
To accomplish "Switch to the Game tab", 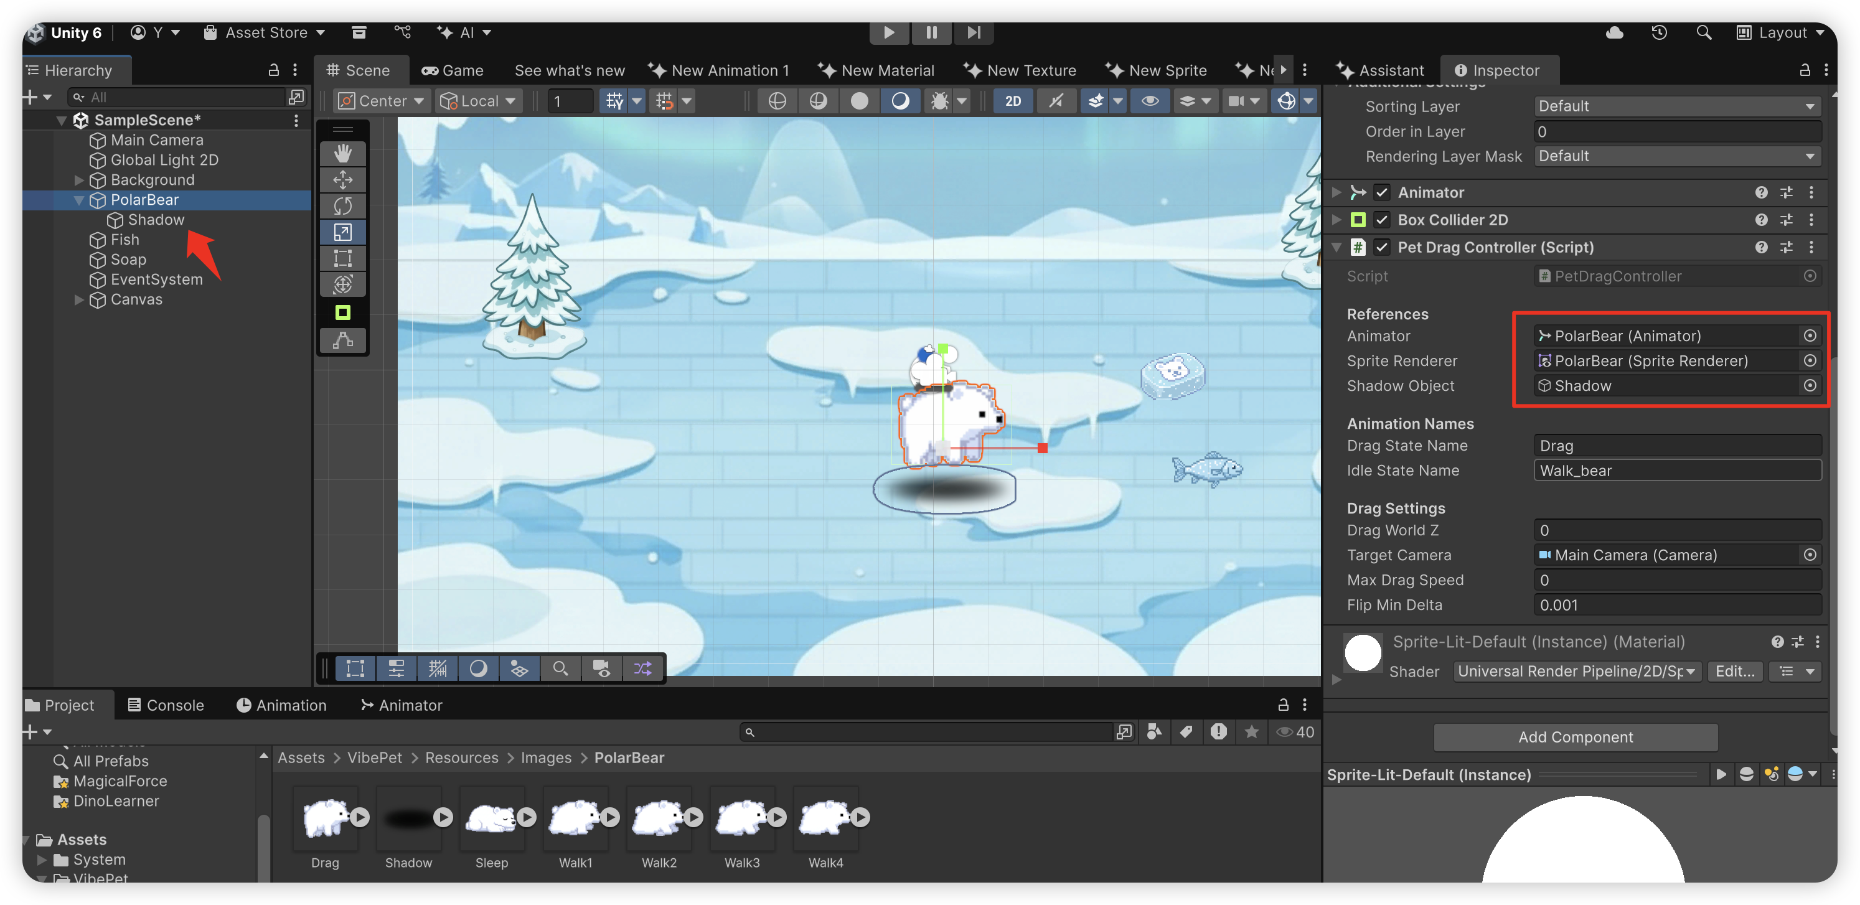I will (453, 70).
